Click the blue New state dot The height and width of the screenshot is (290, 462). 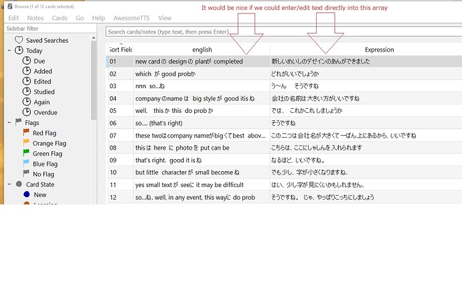(x=27, y=194)
